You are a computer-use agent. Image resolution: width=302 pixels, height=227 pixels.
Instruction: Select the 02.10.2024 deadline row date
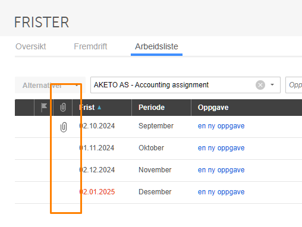pyautogui.click(x=97, y=126)
